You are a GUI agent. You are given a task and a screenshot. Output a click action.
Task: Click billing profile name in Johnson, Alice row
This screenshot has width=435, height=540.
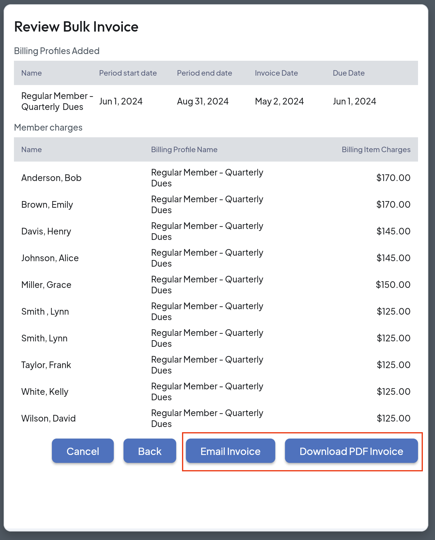click(x=207, y=258)
